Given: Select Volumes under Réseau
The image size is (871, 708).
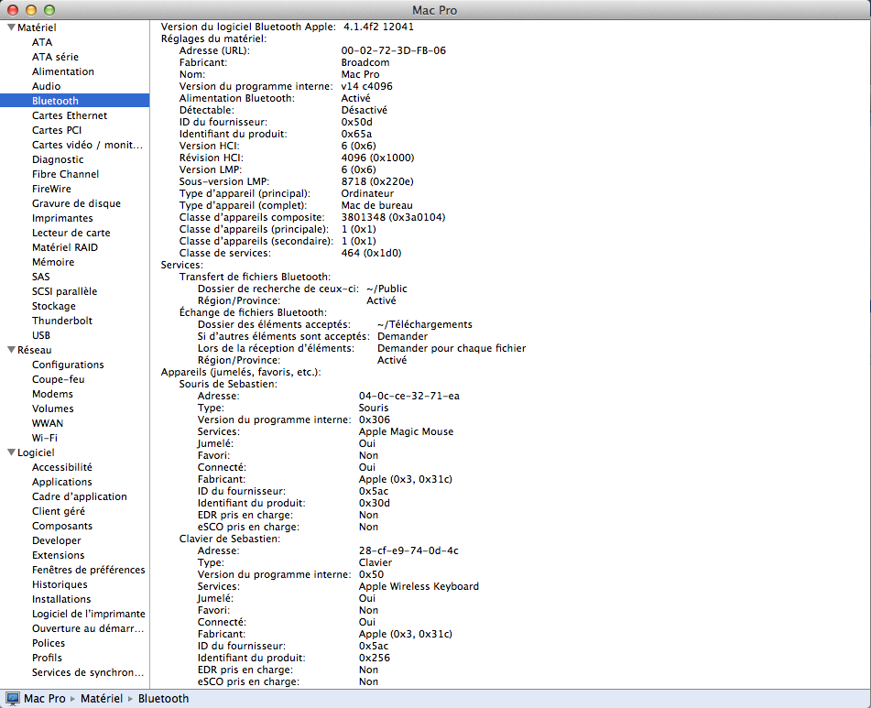Looking at the screenshot, I should coord(53,408).
